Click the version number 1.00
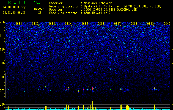Image resolution: width=173 pixels, height=110 pixels. 37,2
